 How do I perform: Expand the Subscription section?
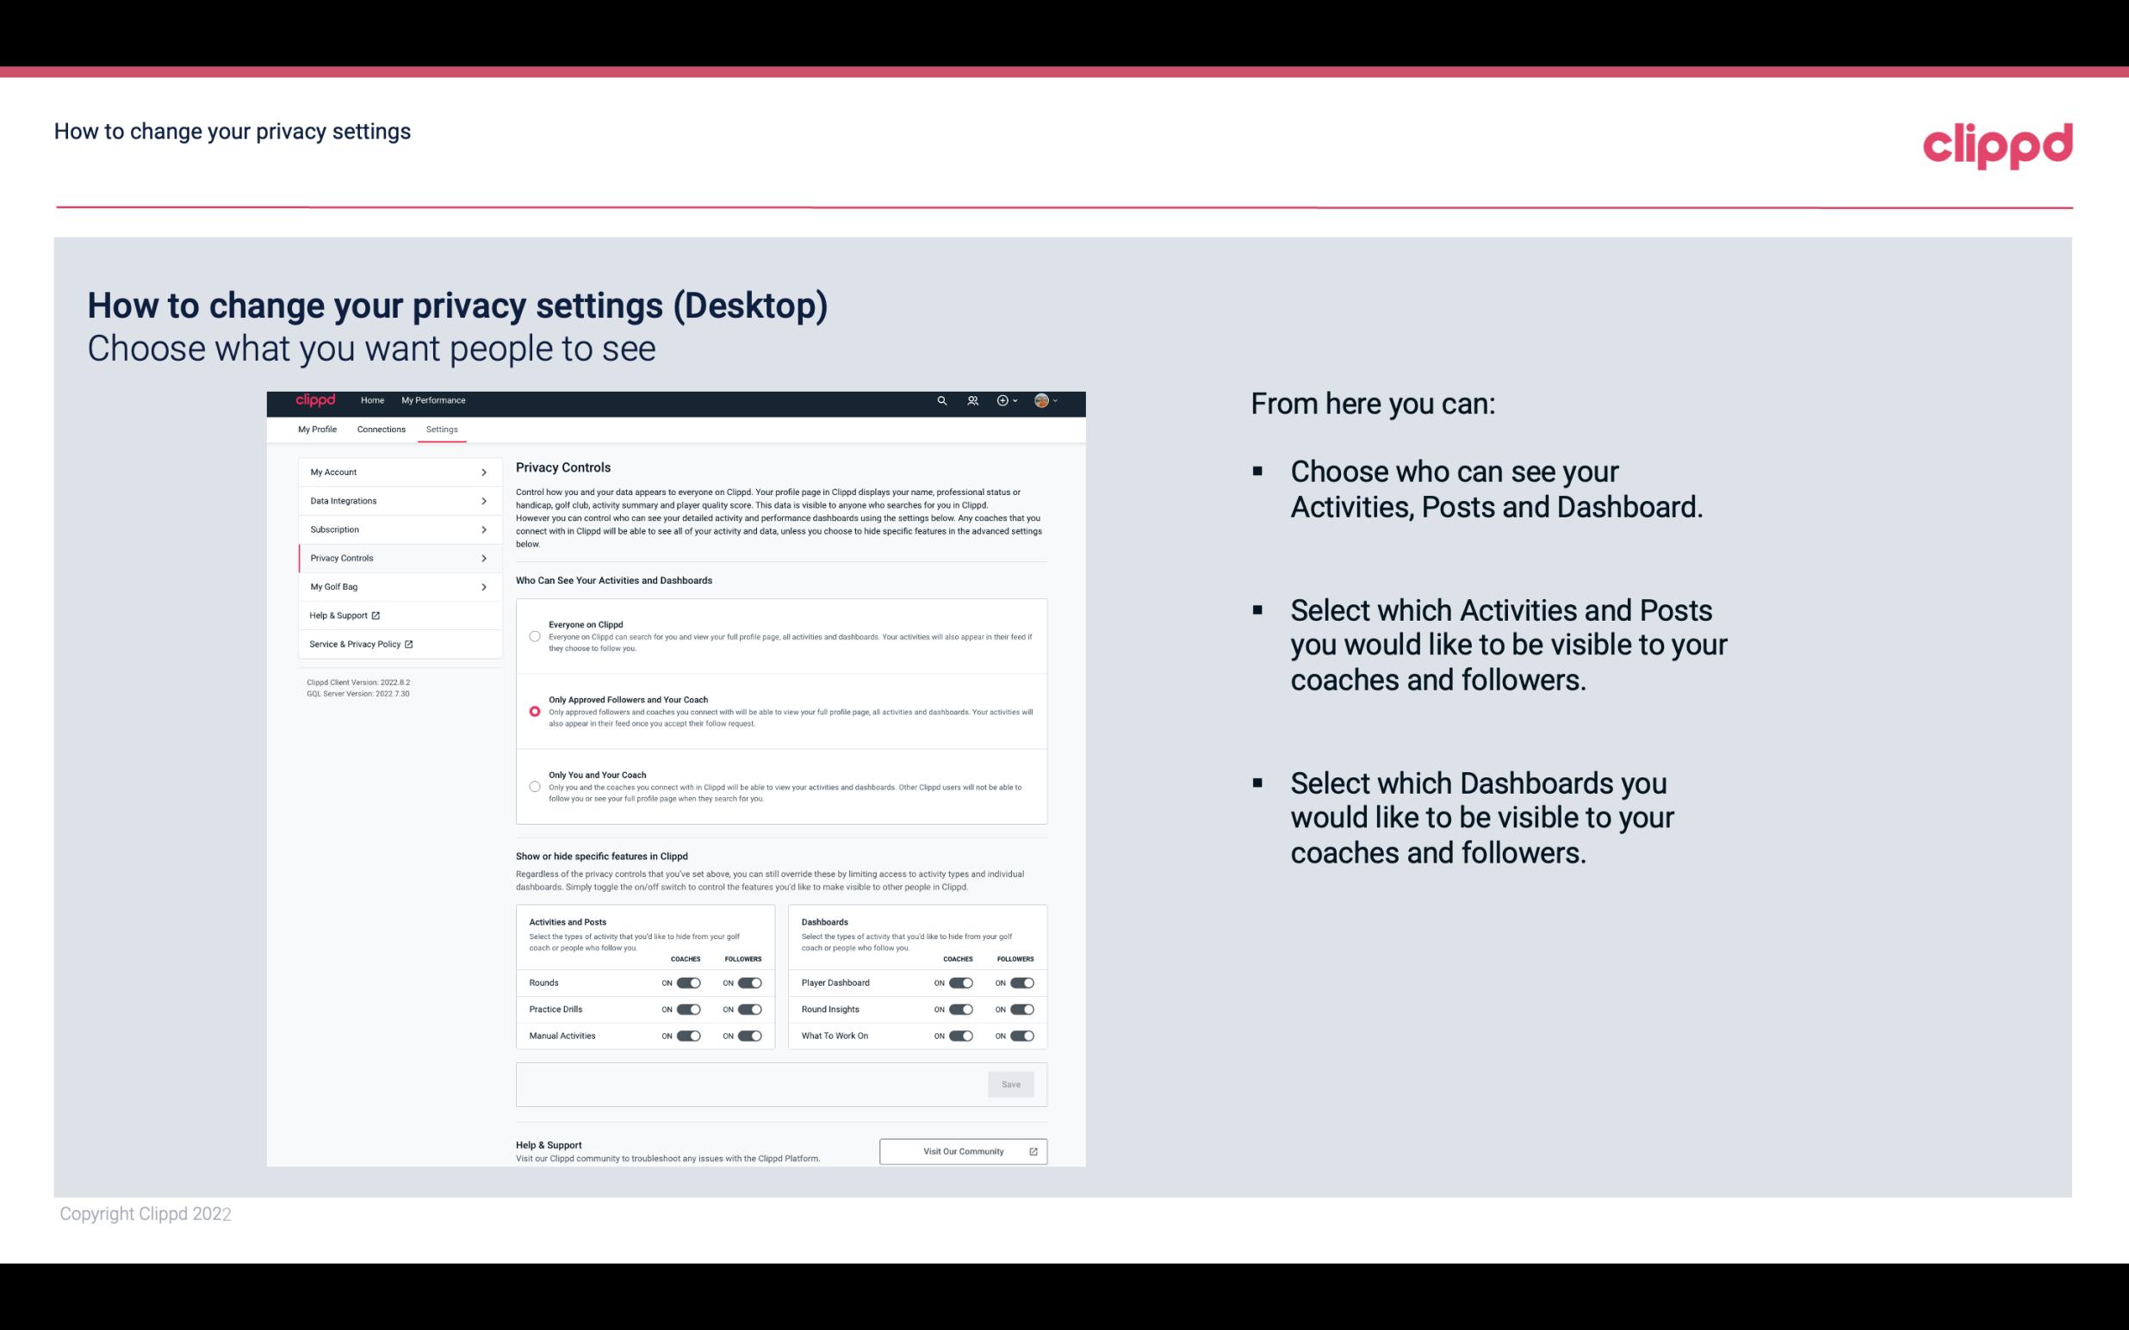(395, 530)
